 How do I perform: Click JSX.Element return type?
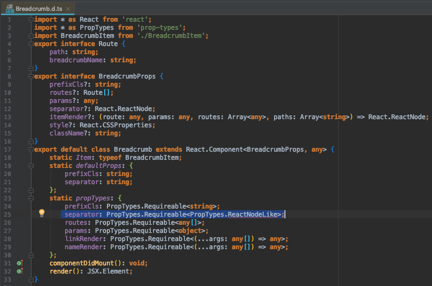109,271
